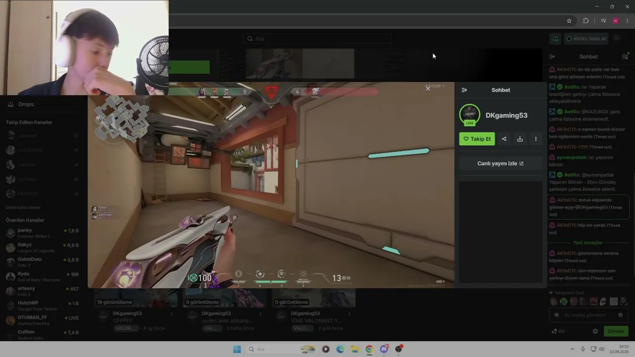
Task: Show hidden system tray icons
Action: pos(572,349)
